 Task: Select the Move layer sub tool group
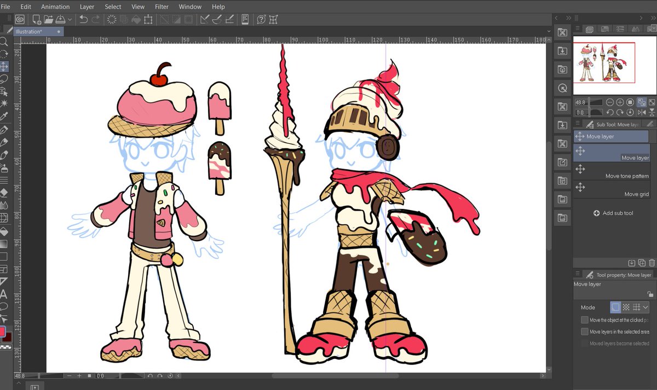[611, 136]
